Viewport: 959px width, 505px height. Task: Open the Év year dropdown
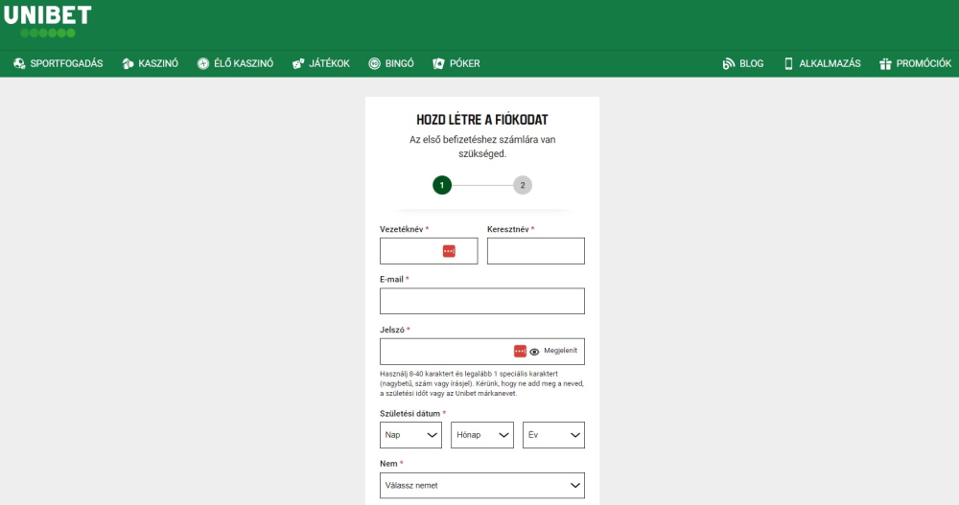(553, 435)
